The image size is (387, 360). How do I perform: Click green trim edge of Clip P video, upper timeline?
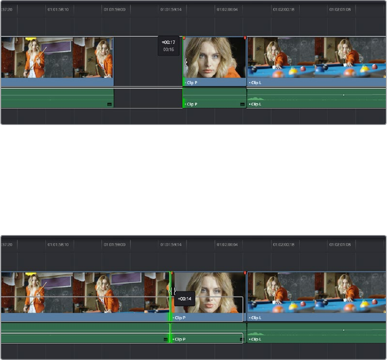[x=183, y=62]
